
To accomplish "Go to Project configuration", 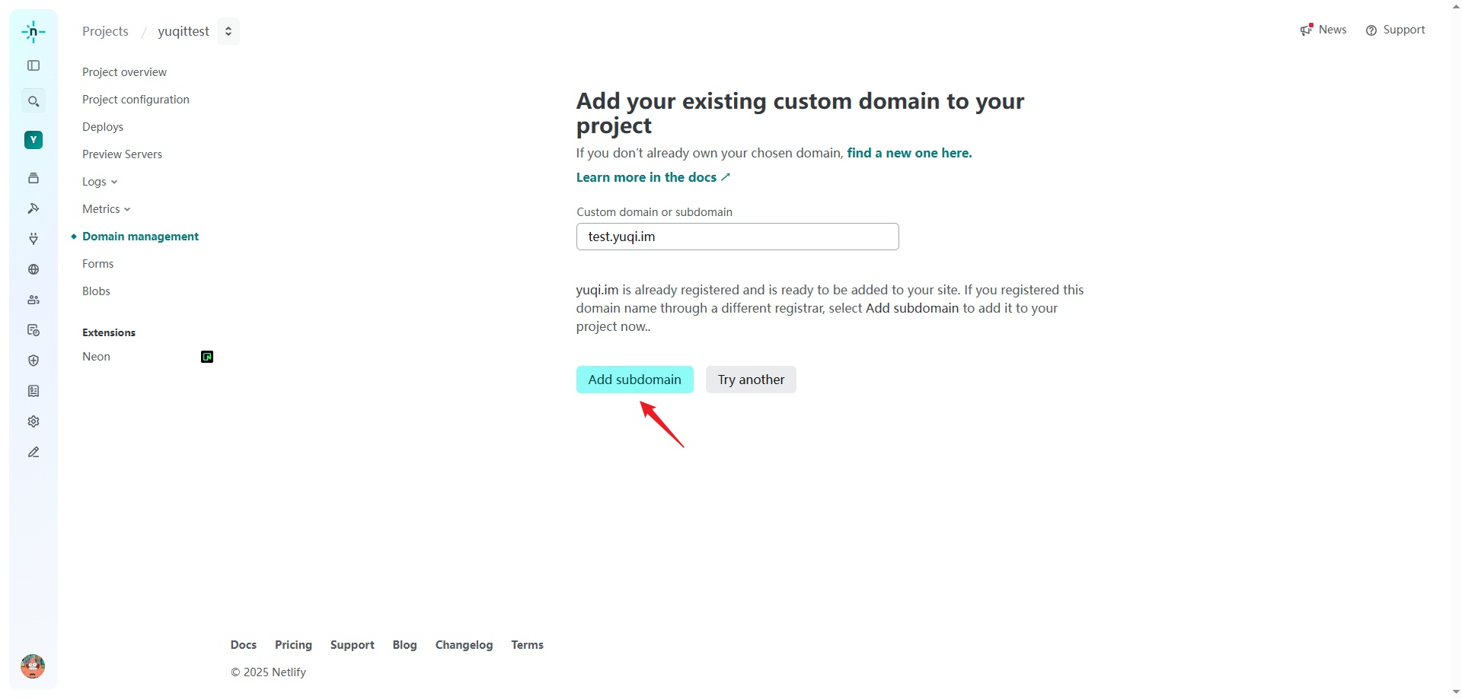I will [136, 100].
